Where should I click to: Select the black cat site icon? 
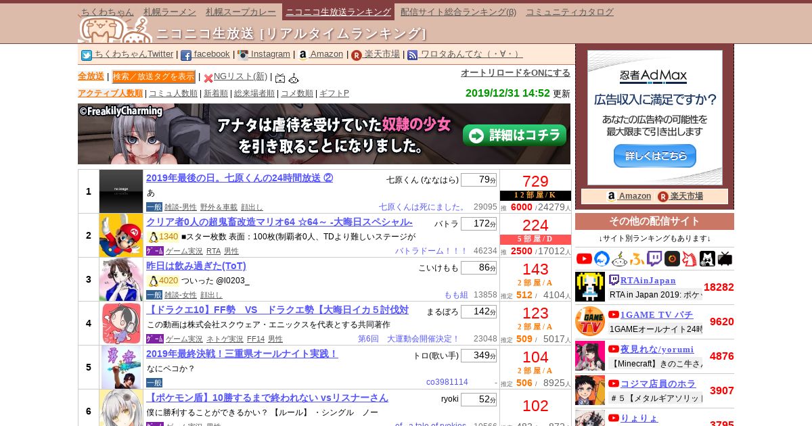pos(707,259)
